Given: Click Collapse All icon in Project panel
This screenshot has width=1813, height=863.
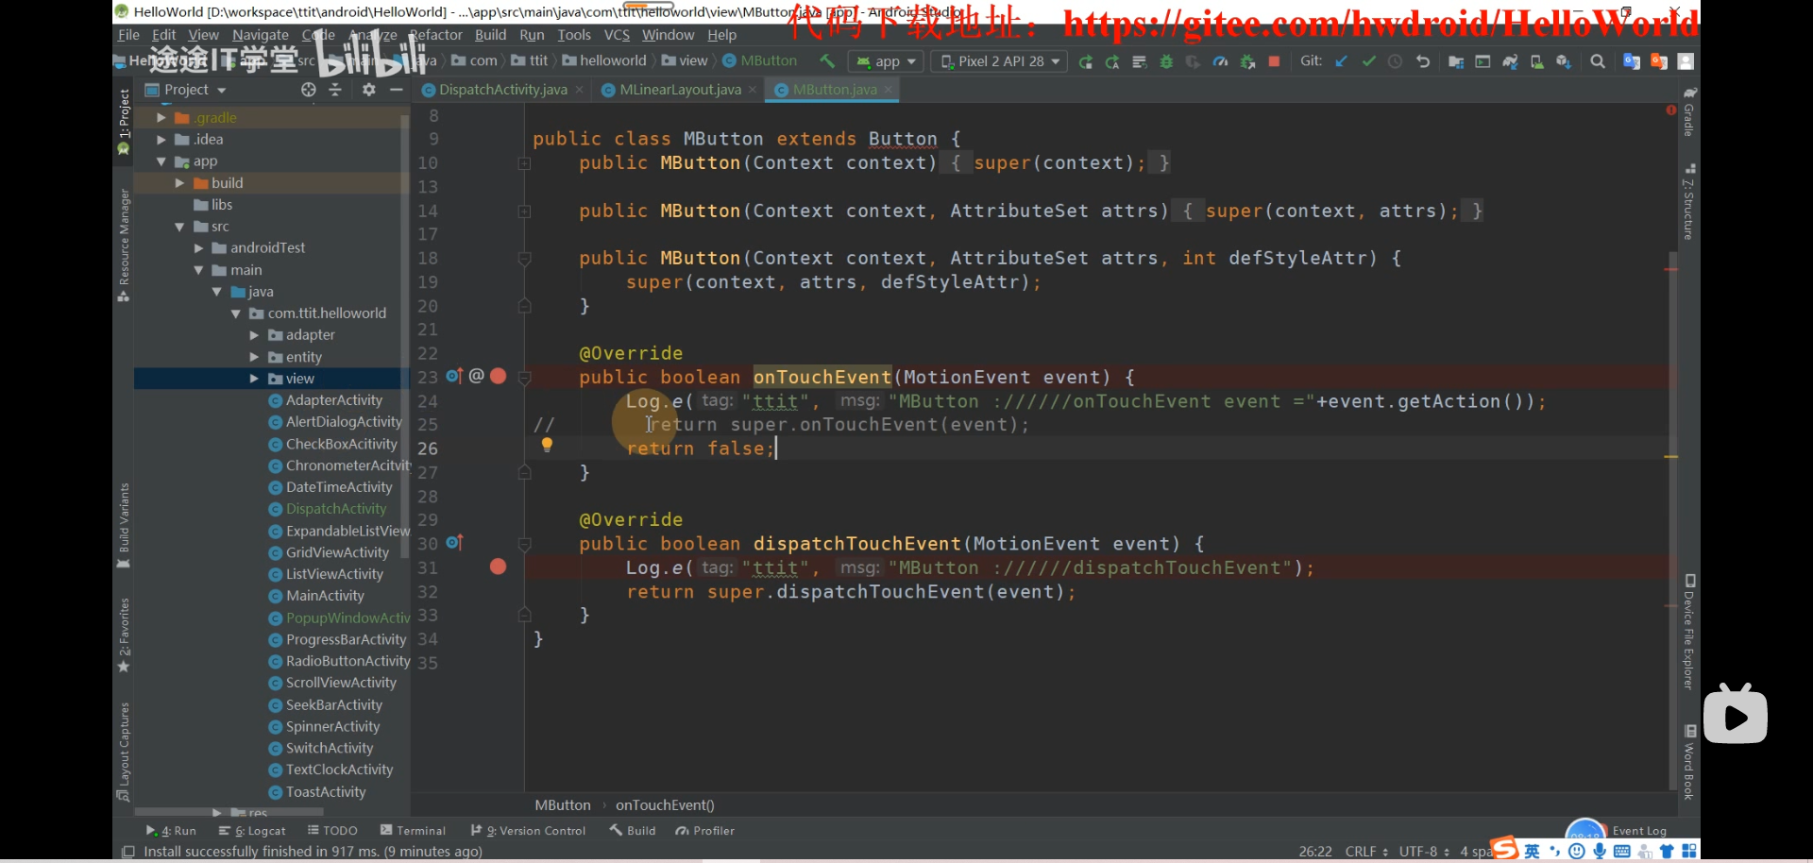Looking at the screenshot, I should (334, 90).
